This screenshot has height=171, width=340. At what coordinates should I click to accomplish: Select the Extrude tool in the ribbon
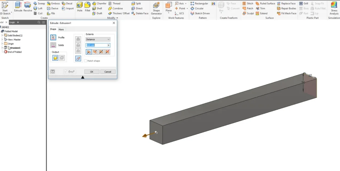(18, 7)
